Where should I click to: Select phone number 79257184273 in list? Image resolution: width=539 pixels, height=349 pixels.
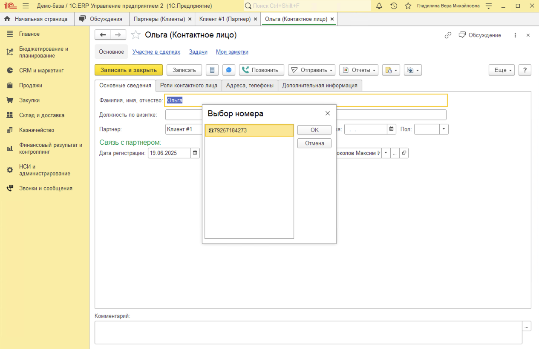(x=249, y=131)
